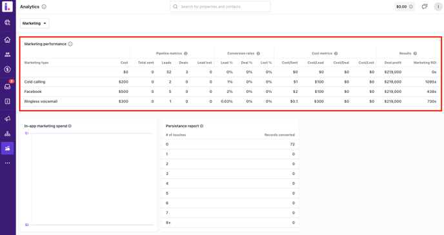This screenshot has width=444, height=235.
Task: Click the Total sent column header
Action: pos(146,63)
